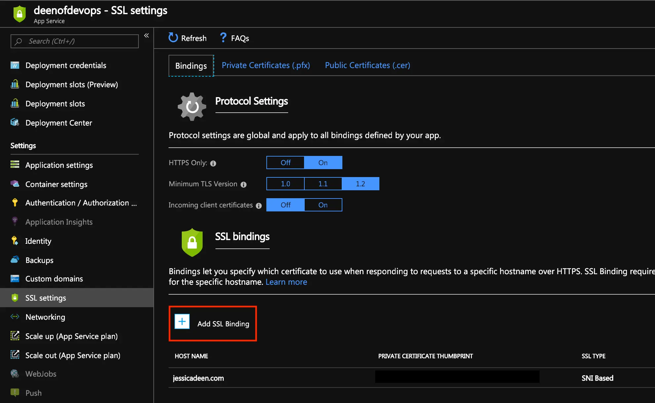Open Backups via its cloud icon
The image size is (655, 403).
[x=15, y=260]
